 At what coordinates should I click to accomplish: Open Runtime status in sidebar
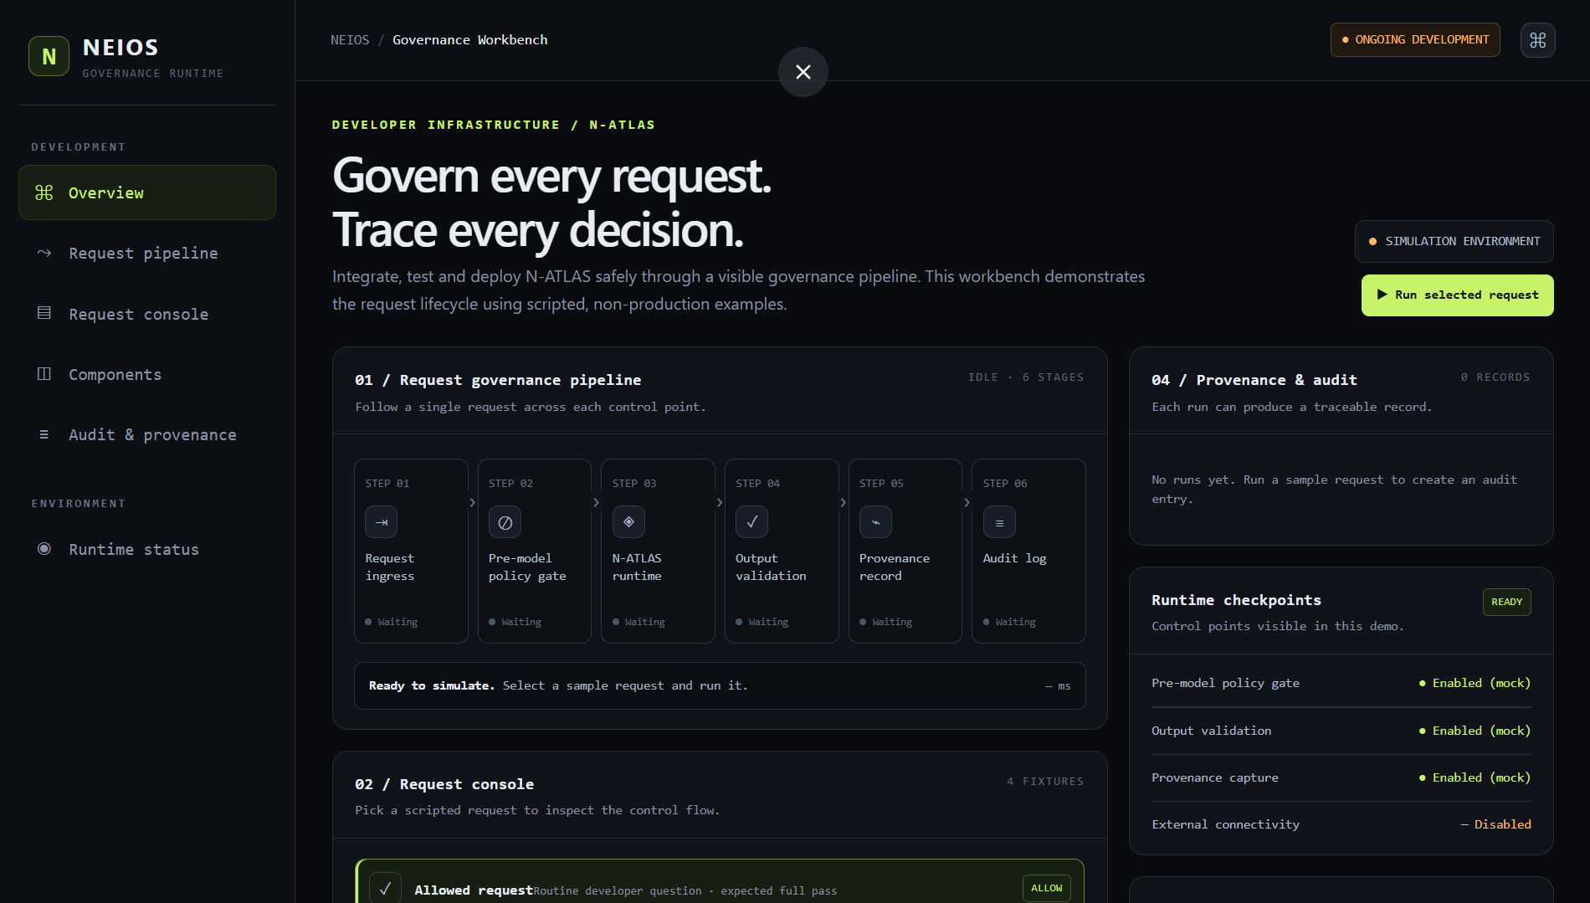(147, 549)
